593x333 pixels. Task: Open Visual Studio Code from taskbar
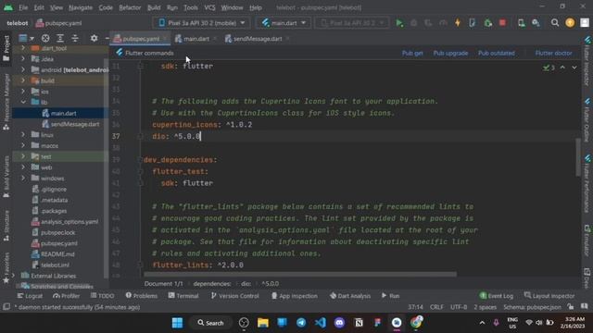[x=320, y=323]
